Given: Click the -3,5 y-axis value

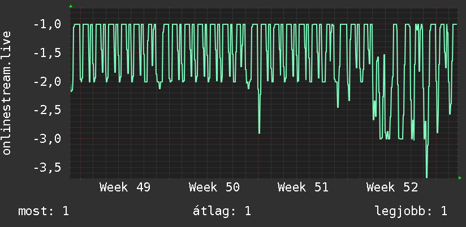Looking at the screenshot, I should click(x=47, y=168).
